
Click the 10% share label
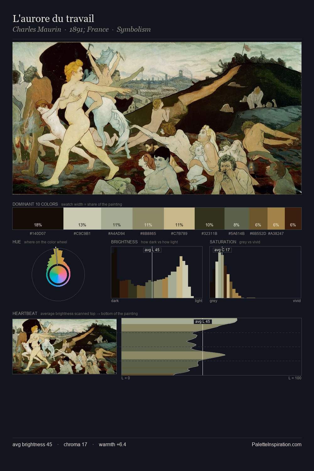209,225
